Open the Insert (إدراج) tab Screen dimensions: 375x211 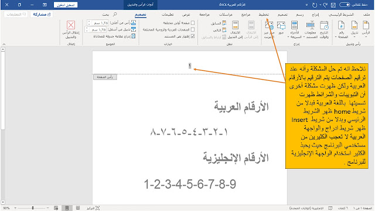tap(315, 15)
